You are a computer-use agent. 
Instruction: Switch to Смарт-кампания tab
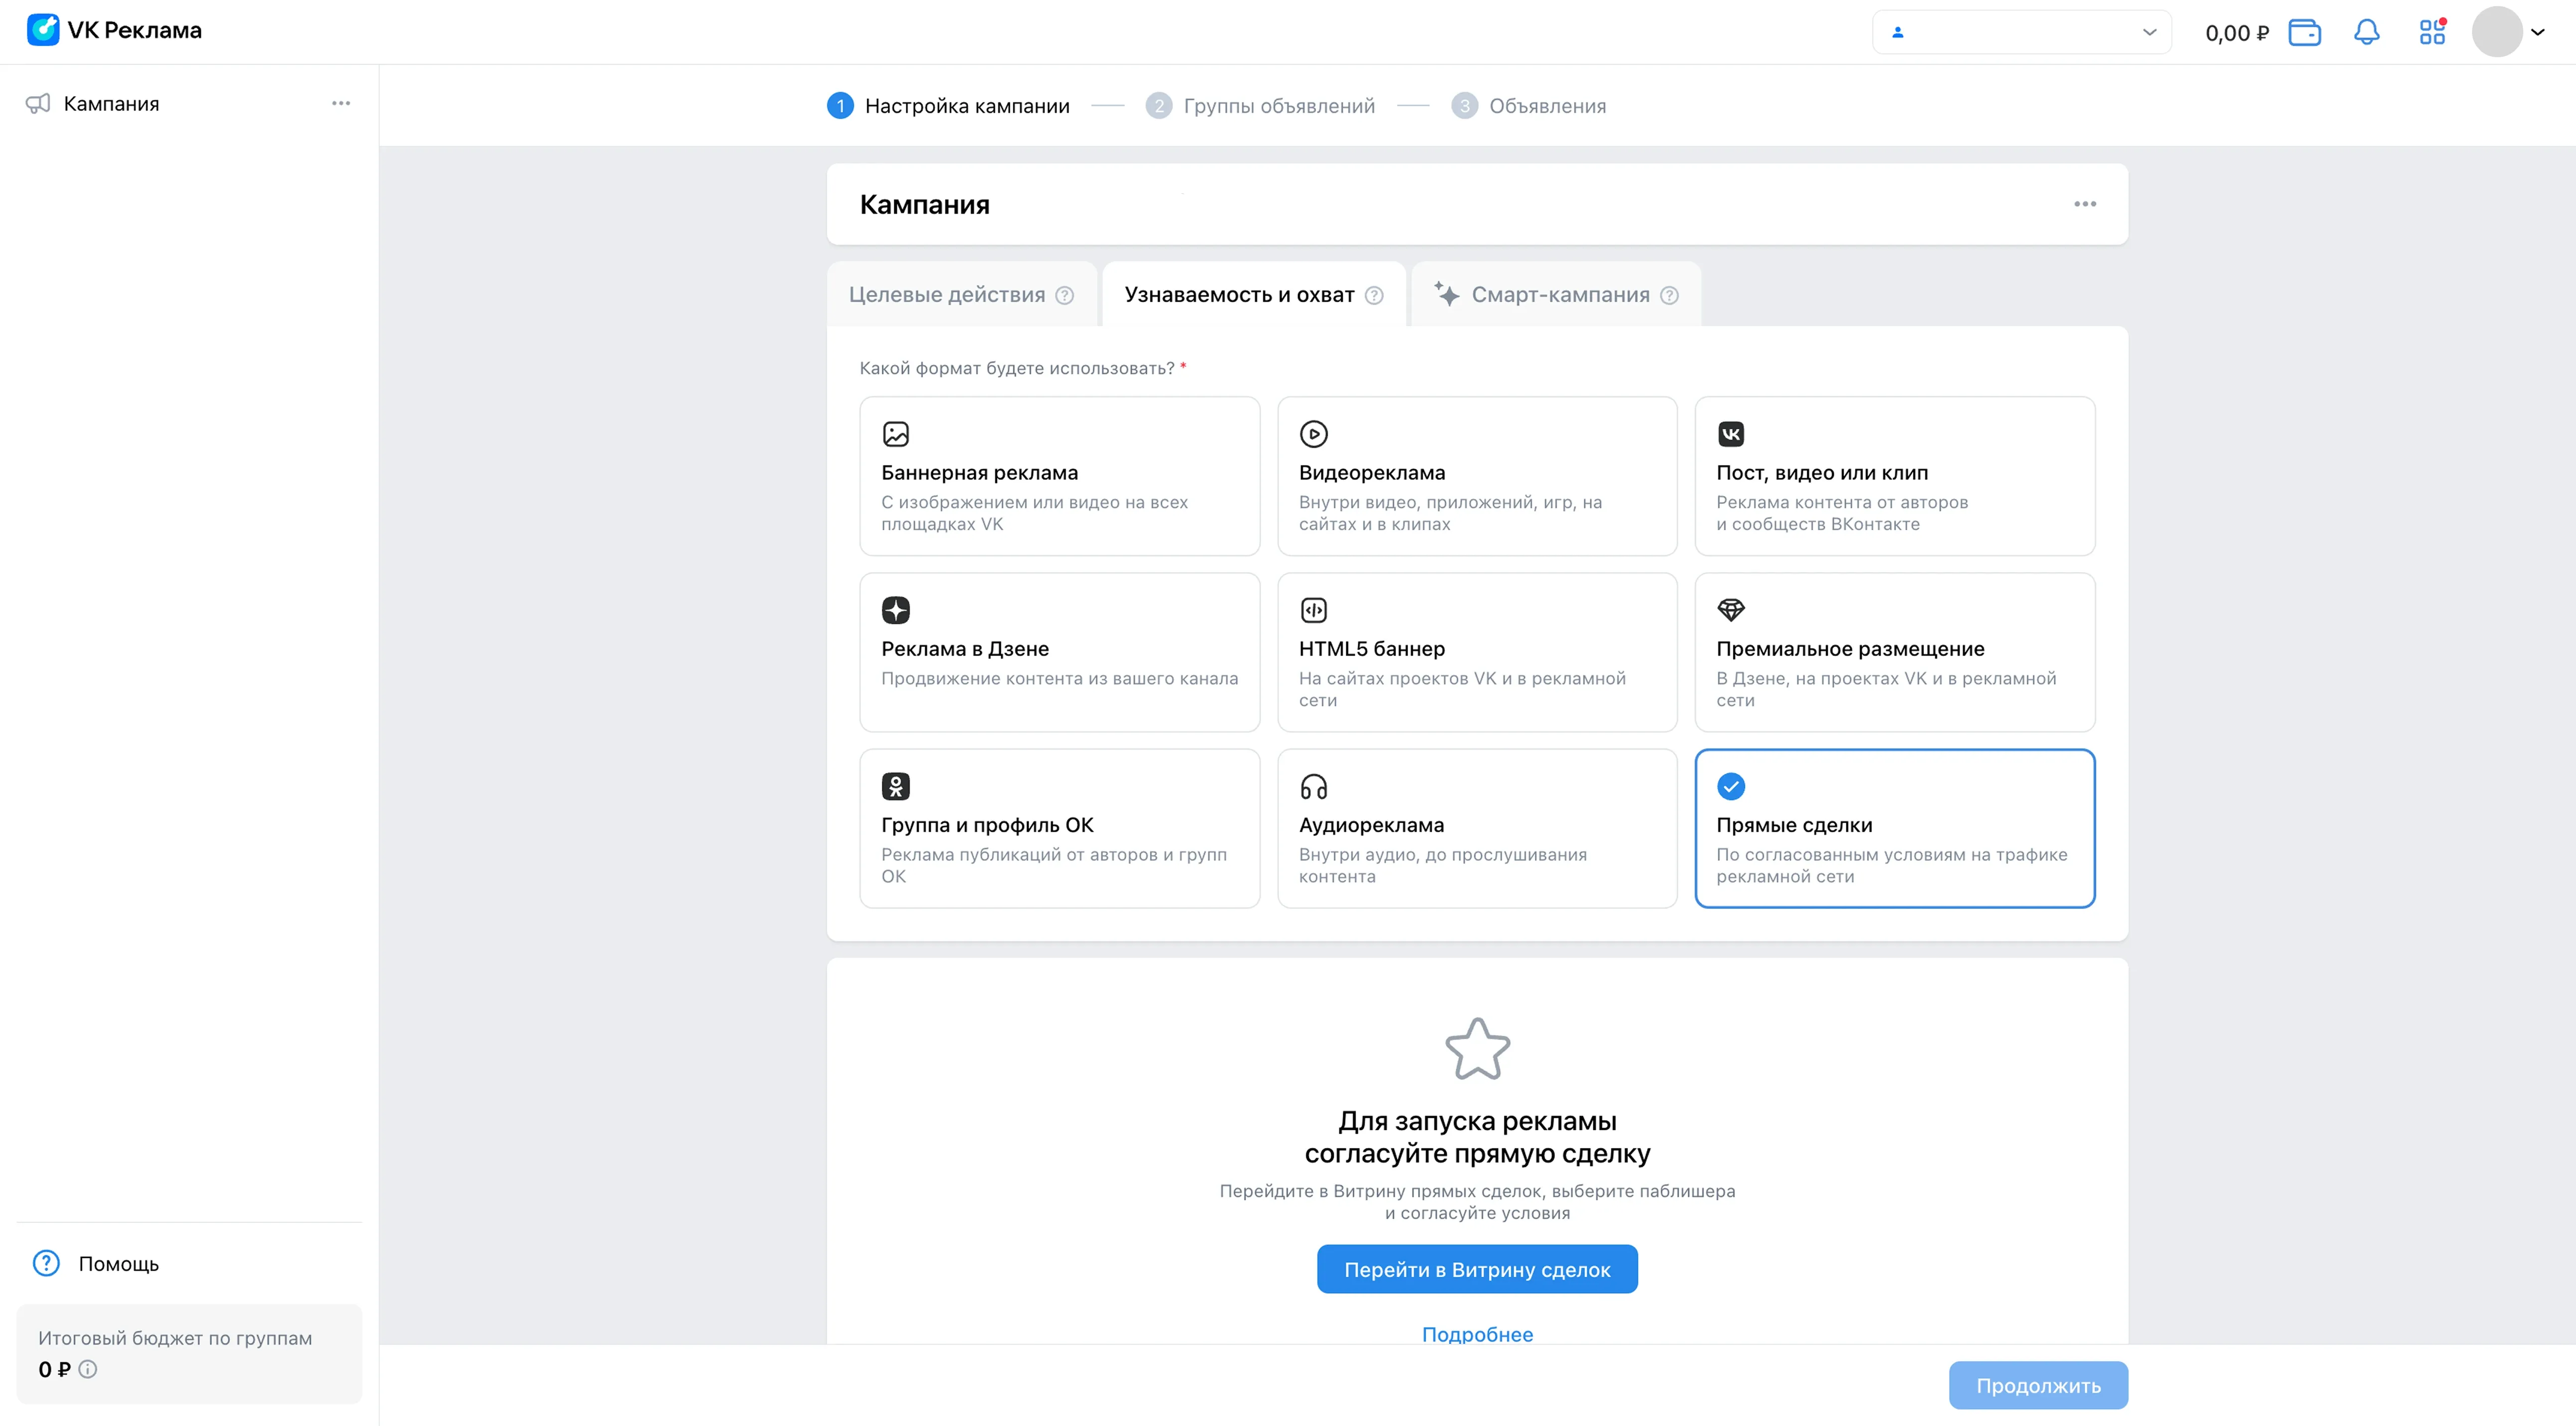tap(1556, 295)
